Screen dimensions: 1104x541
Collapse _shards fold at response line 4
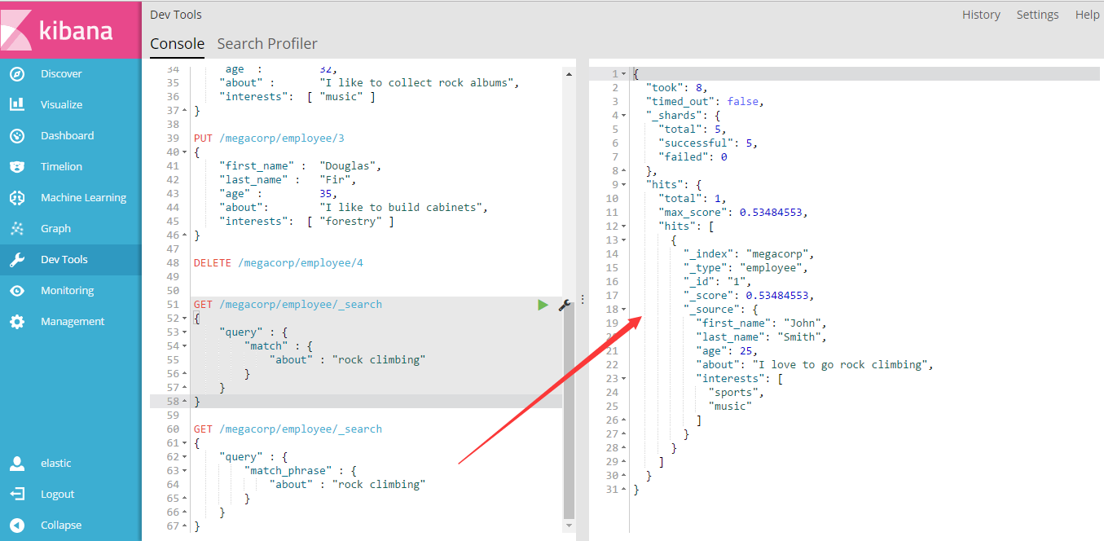pyautogui.click(x=623, y=116)
